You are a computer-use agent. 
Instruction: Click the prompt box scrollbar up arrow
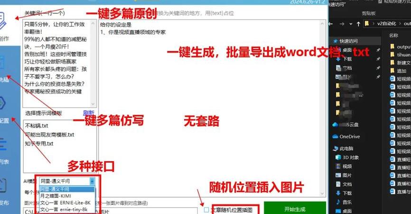[323, 24]
